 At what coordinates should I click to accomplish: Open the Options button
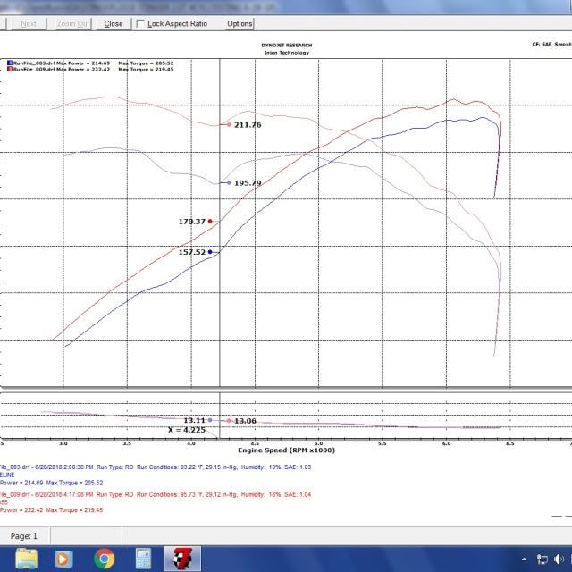tap(240, 23)
